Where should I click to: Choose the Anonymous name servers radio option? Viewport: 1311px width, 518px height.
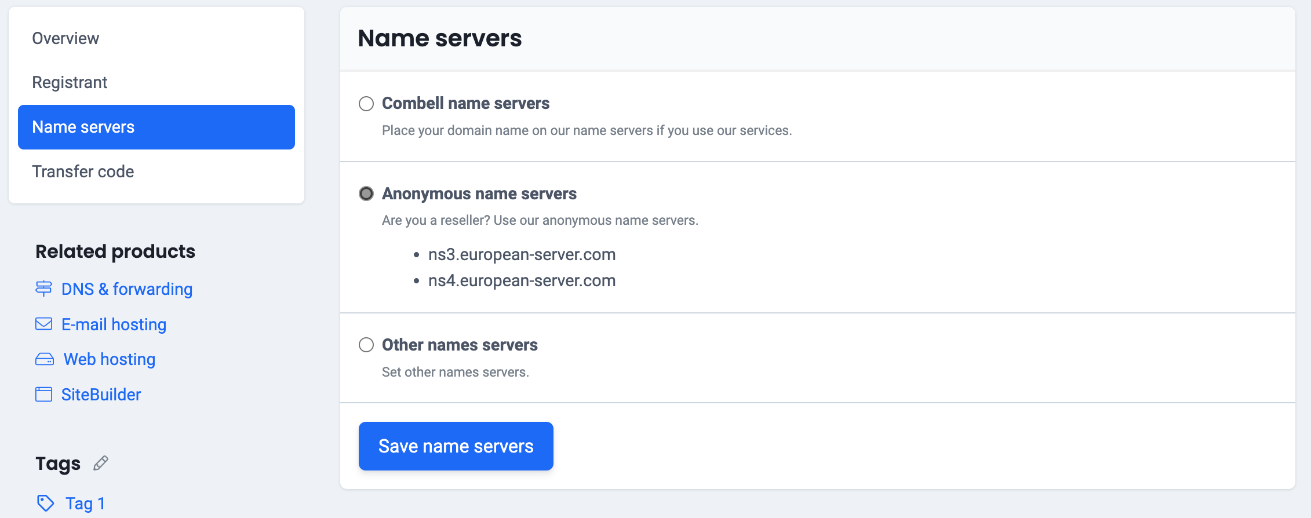click(366, 194)
